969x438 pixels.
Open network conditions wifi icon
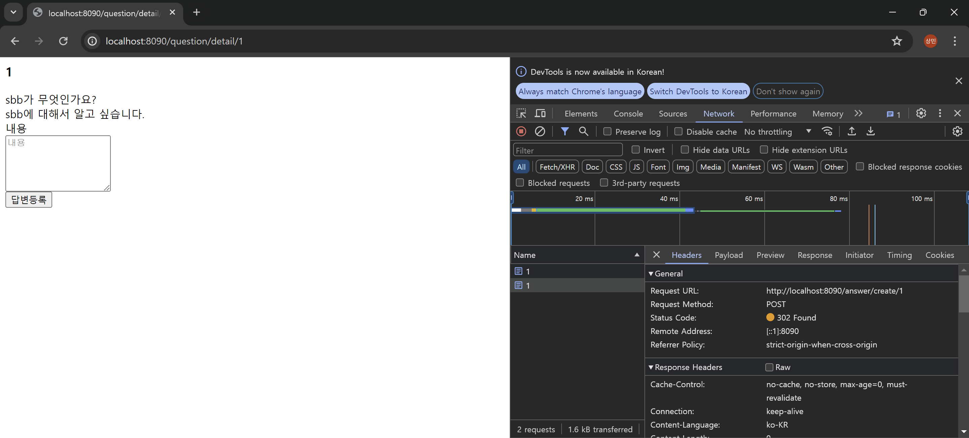(x=827, y=131)
